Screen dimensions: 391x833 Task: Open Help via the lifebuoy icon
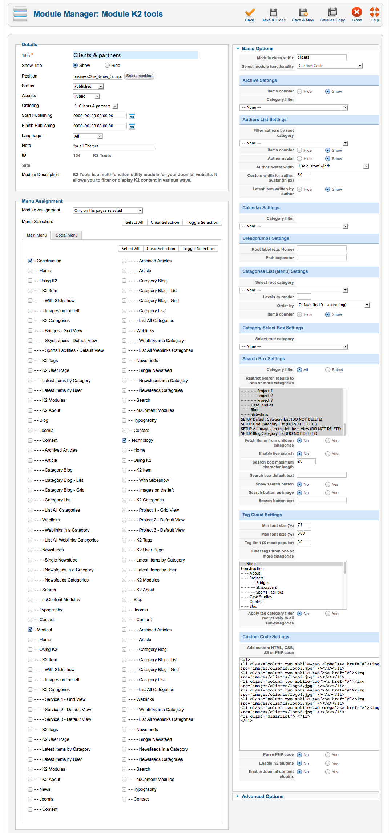click(375, 12)
